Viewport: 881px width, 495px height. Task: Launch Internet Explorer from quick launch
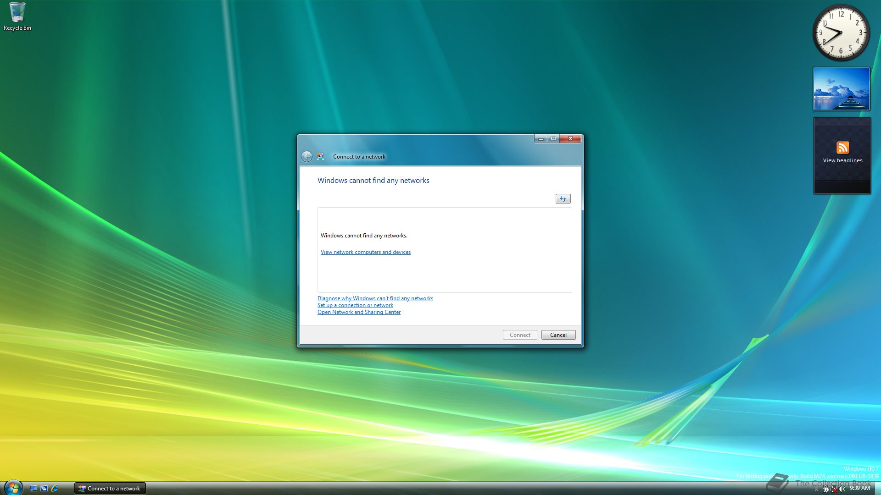point(55,489)
